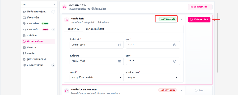
Task: Click the card icon beside บัตรสมาชิก
Action: (24, 18)
